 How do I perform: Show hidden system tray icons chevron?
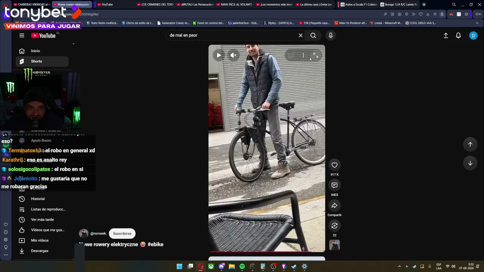tap(399, 267)
